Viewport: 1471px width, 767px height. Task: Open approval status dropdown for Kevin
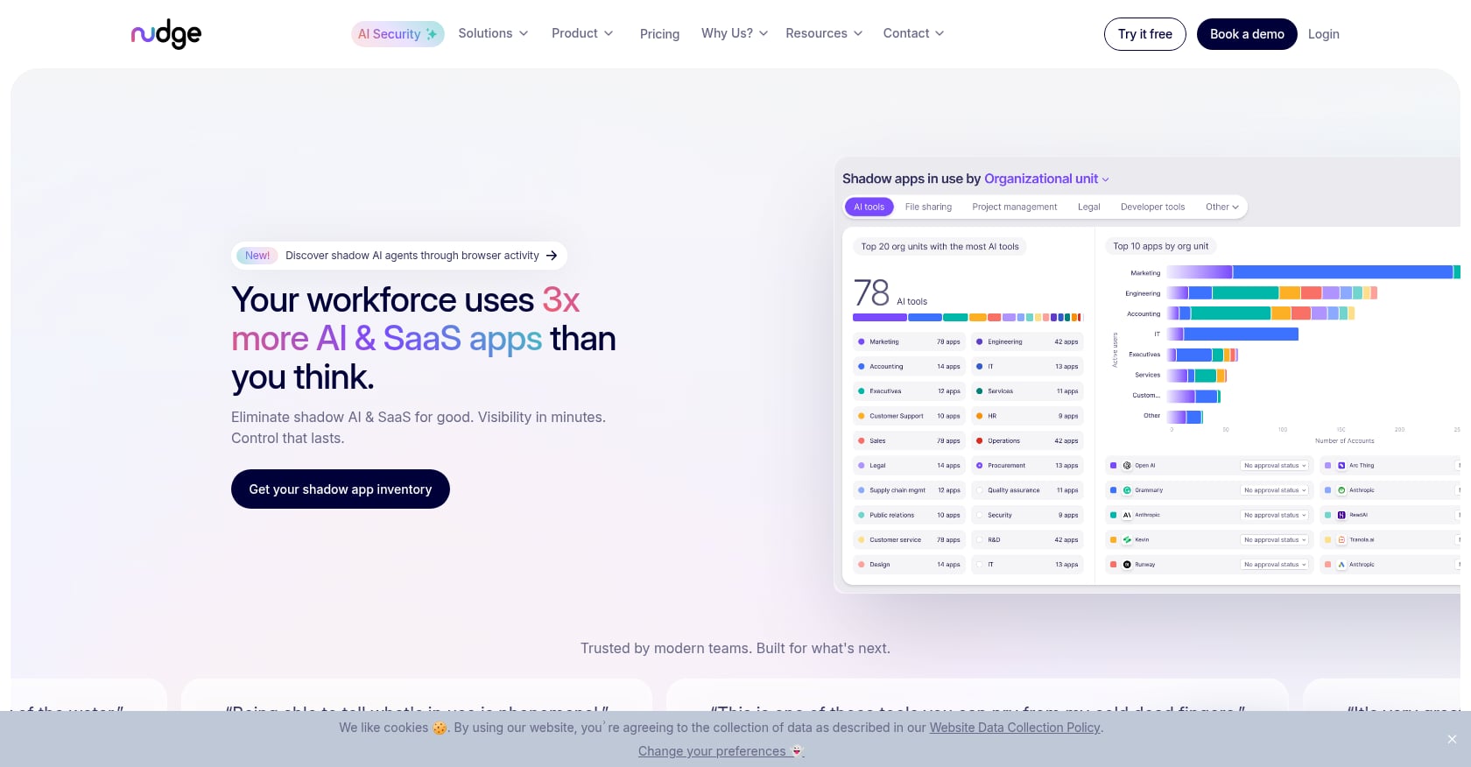(1275, 540)
